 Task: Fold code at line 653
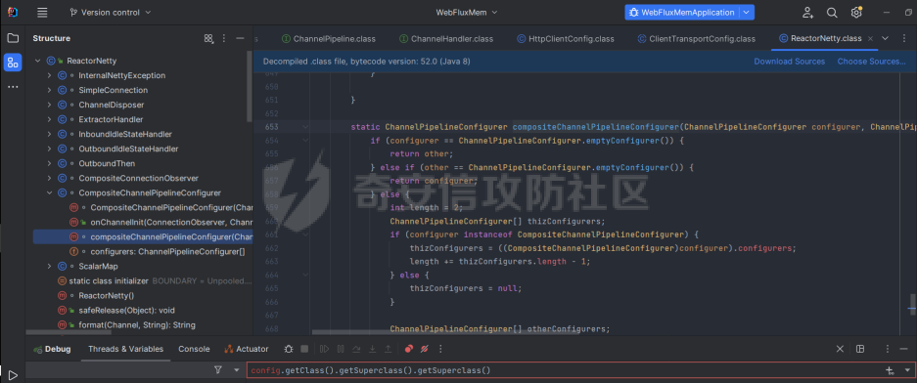(305, 127)
